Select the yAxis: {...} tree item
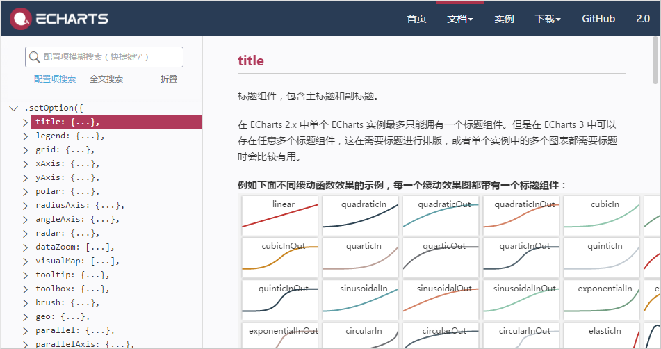This screenshot has width=661, height=349. [x=67, y=177]
